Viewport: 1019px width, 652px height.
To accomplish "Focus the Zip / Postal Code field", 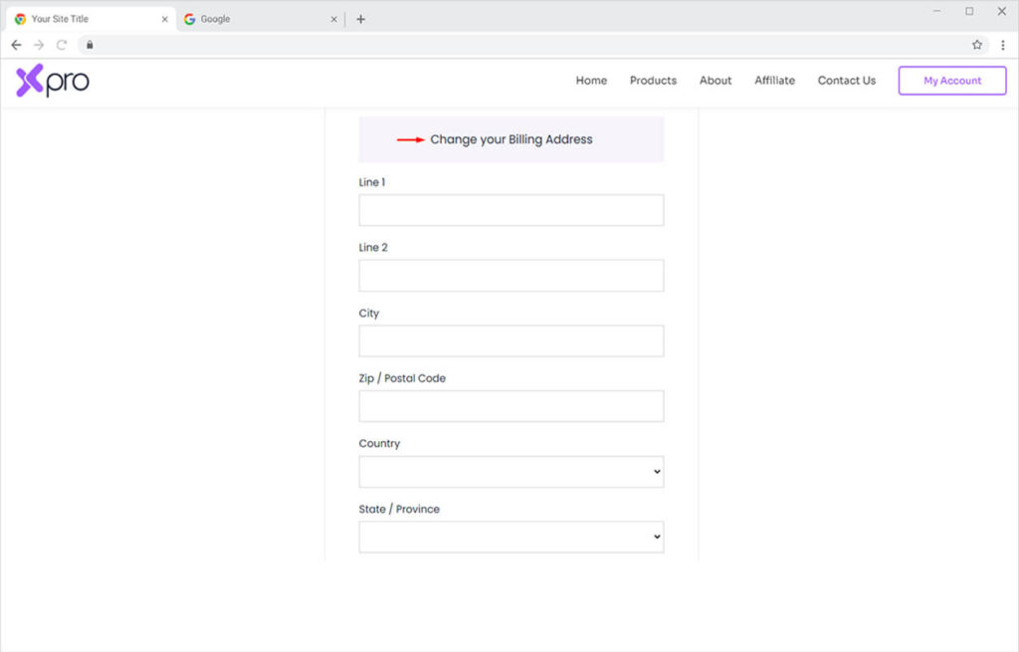I will [510, 406].
